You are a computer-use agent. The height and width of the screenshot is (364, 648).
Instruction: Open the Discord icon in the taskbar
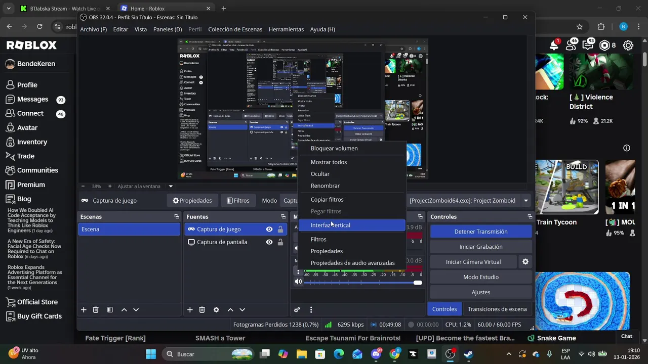coord(376,354)
